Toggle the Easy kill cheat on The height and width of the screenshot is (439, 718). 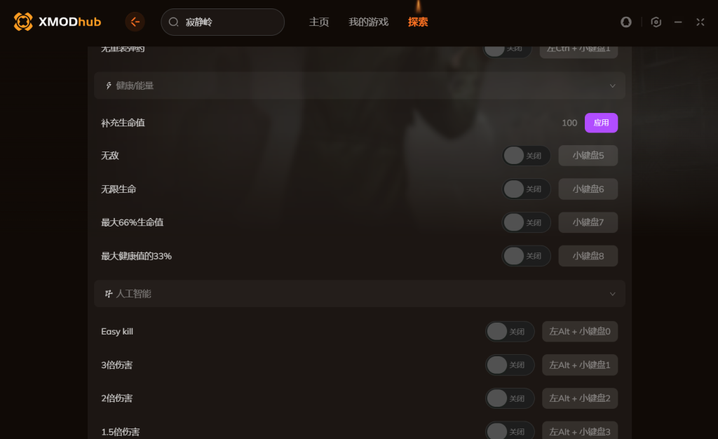tap(510, 332)
